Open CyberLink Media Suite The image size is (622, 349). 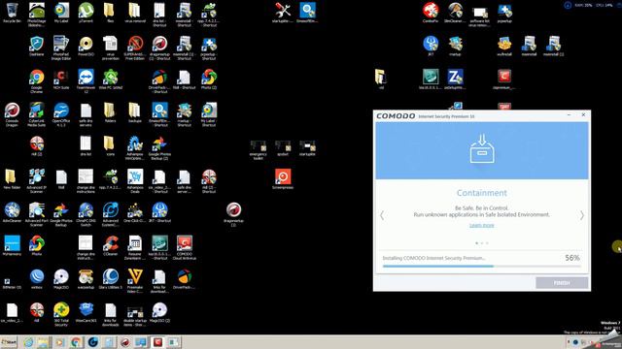pyautogui.click(x=37, y=114)
